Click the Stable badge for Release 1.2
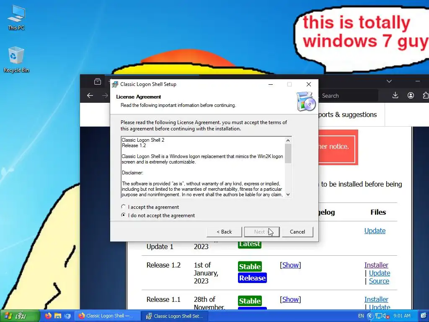The image size is (429, 322). tap(250, 266)
